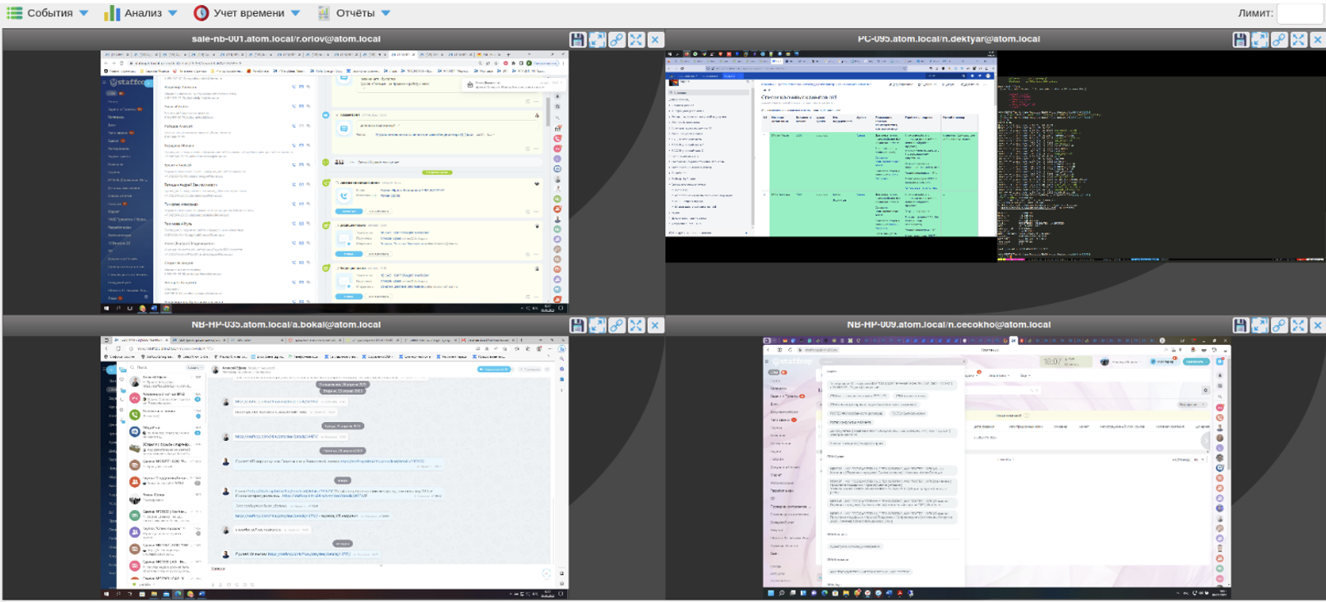The height and width of the screenshot is (602, 1326).
Task: Expand the a.bokal panel to fullscreen
Action: (636, 325)
